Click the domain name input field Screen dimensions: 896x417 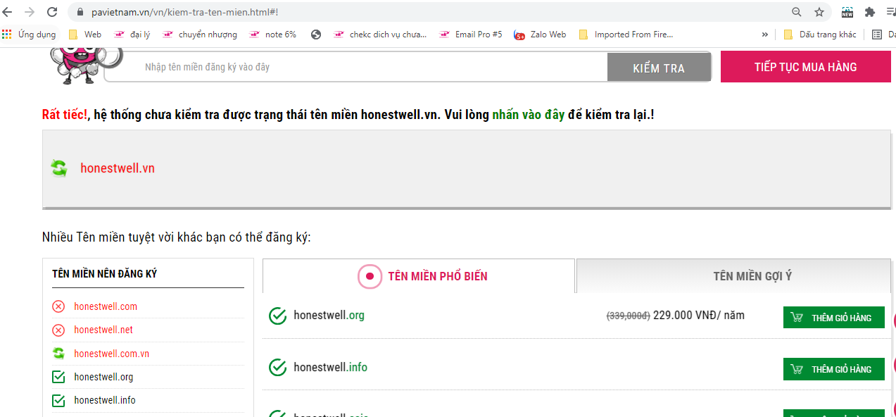pyautogui.click(x=356, y=67)
